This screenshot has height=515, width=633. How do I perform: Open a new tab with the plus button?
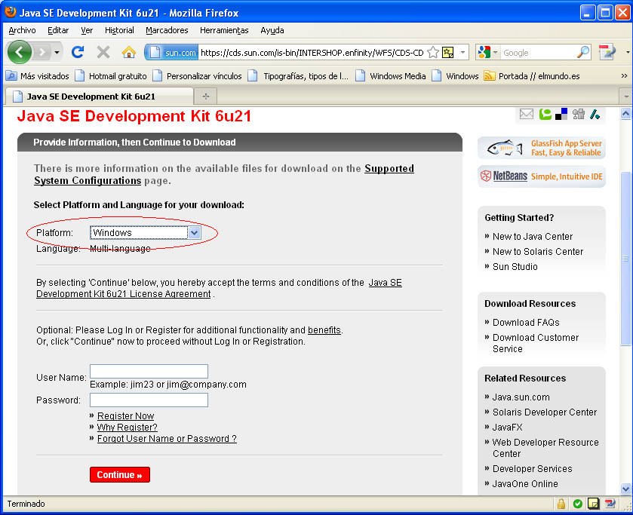click(205, 97)
